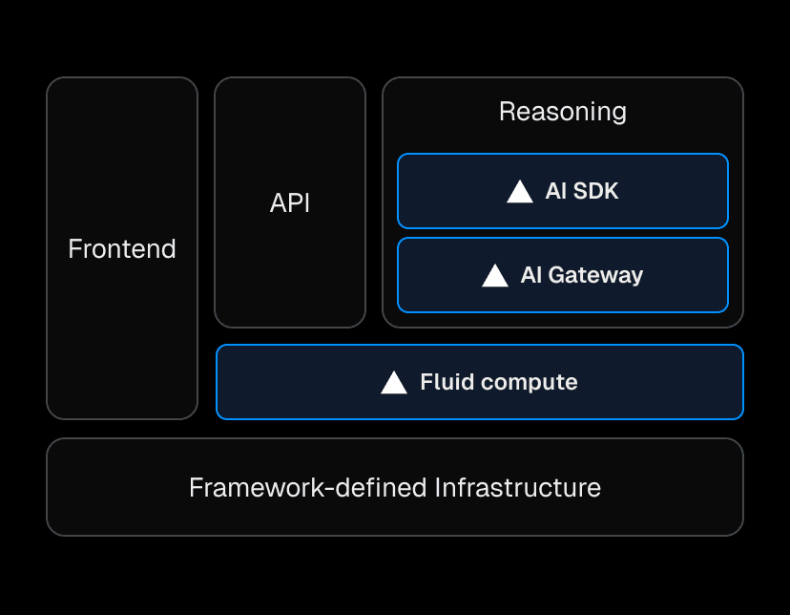Click the Fluid compute label text
The image size is (790, 615).
(x=499, y=383)
